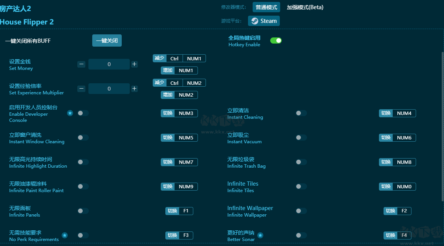The image size is (444, 246).
Task: Click NUM0 toggle hotkey button
Action: click(397, 186)
